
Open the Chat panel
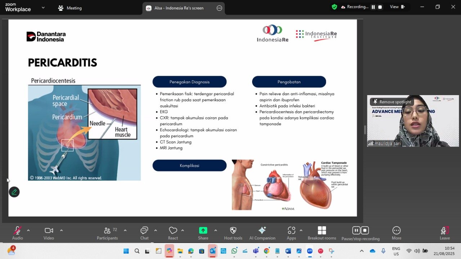[x=144, y=231]
